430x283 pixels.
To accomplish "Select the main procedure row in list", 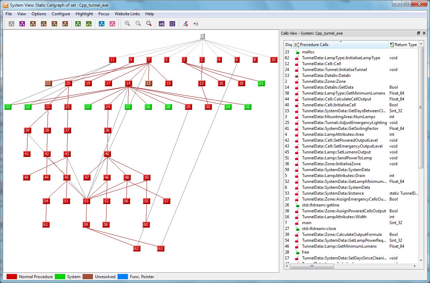I will point(307,223).
